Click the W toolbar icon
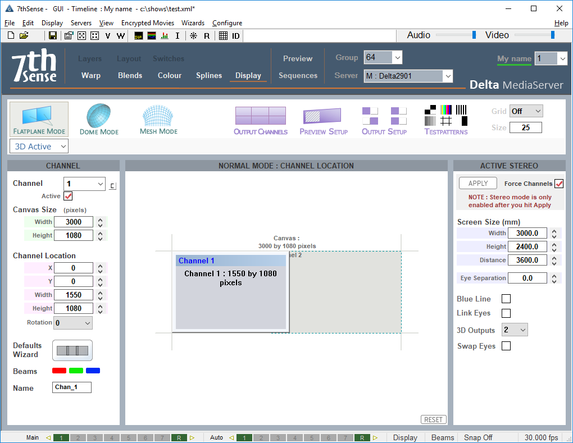Image resolution: width=573 pixels, height=443 pixels. [121, 36]
